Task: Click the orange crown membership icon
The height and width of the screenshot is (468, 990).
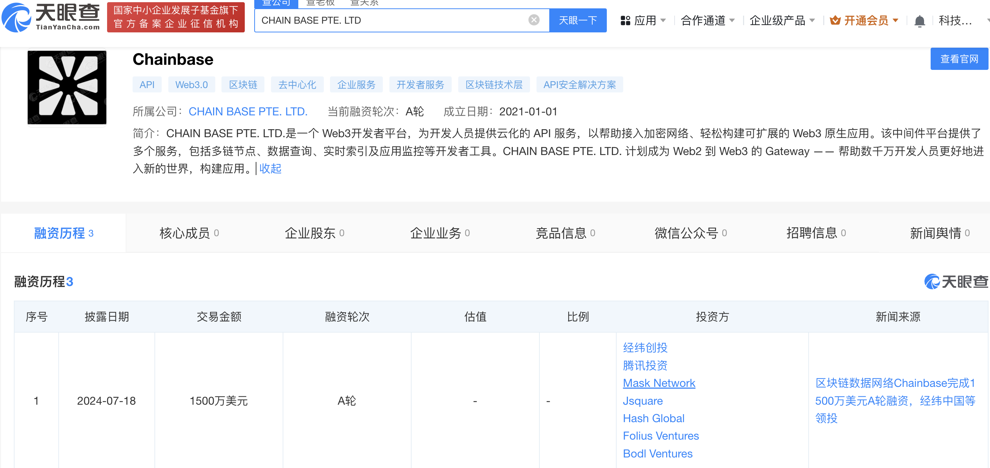Action: click(x=835, y=20)
